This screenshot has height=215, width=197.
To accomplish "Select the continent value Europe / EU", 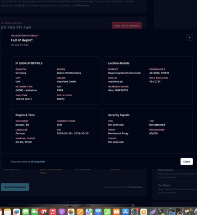I will pyautogui.click(x=23, y=125).
